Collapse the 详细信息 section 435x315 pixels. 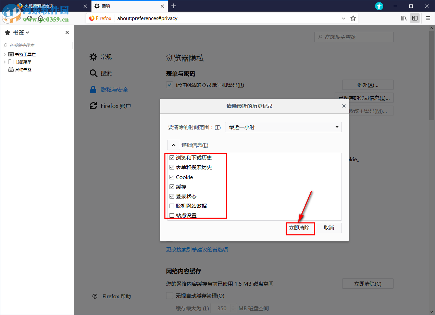point(173,145)
